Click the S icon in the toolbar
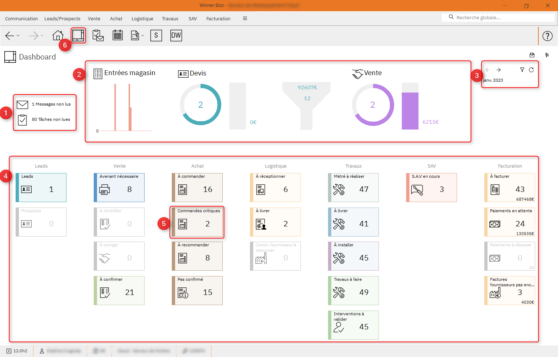The width and height of the screenshot is (558, 357). (x=156, y=35)
